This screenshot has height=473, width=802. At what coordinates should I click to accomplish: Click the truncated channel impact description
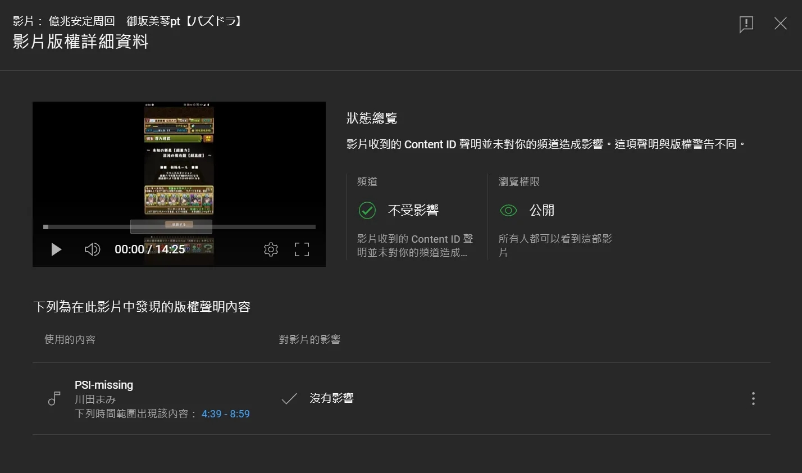point(415,245)
